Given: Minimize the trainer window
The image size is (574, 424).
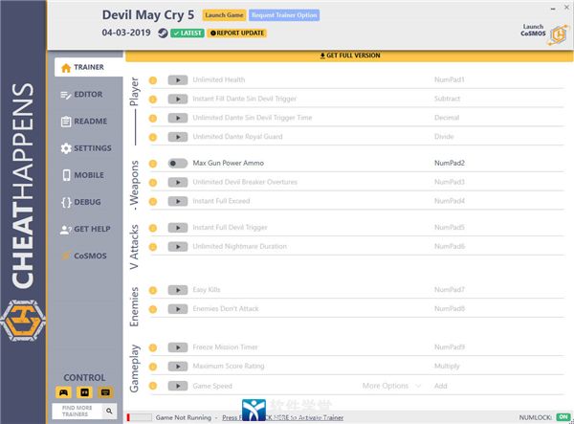Looking at the screenshot, I should pos(553,8).
